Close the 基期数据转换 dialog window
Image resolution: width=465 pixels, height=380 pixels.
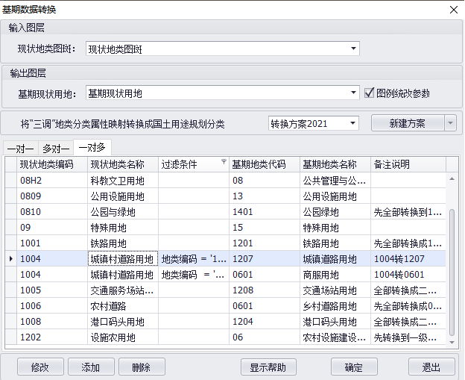[x=452, y=10]
